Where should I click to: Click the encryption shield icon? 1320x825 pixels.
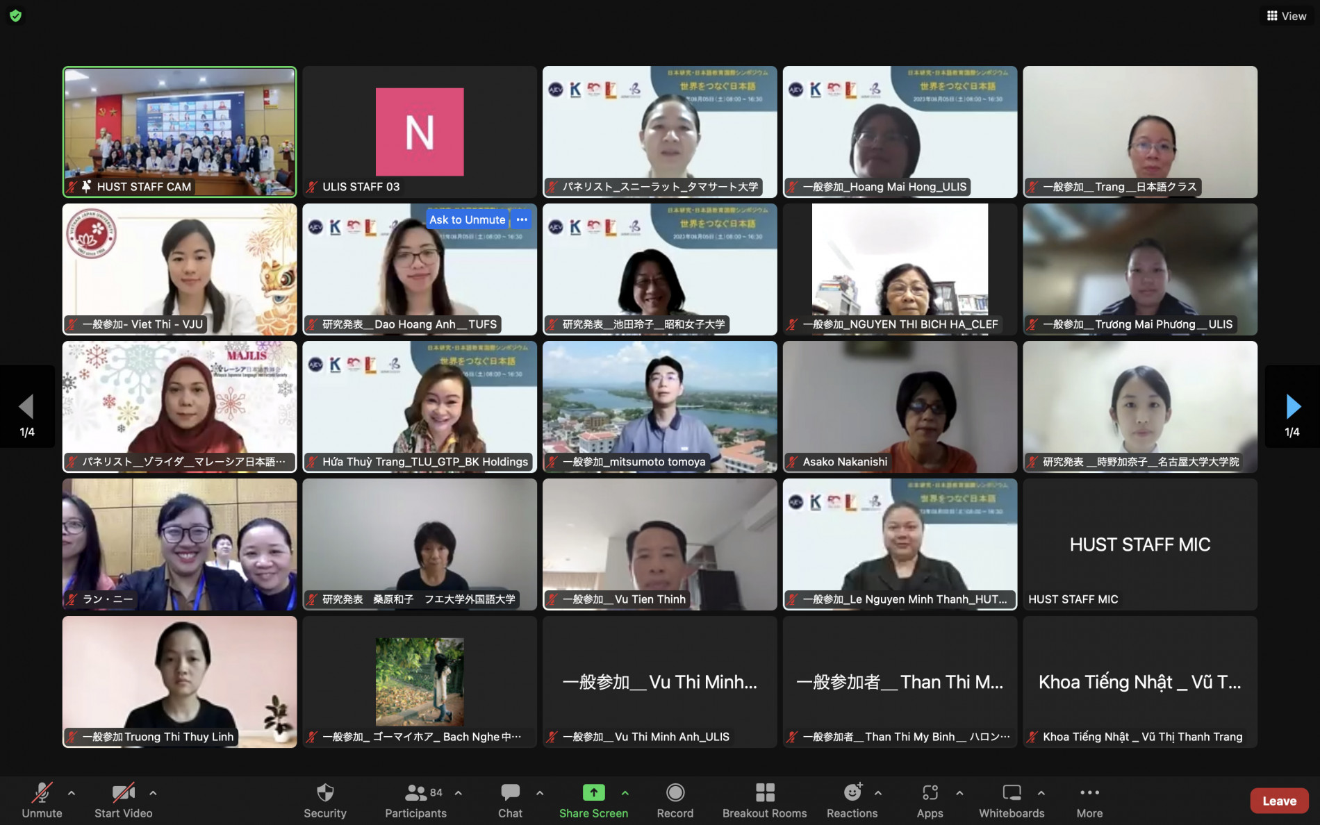(x=15, y=15)
